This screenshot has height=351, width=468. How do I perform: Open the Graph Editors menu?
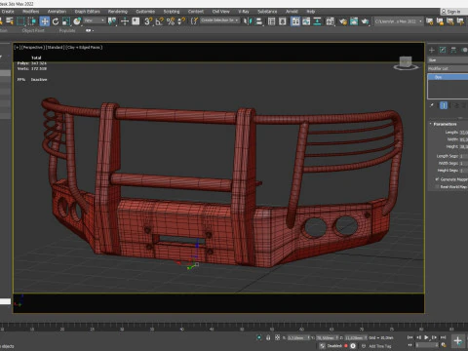[x=87, y=12]
